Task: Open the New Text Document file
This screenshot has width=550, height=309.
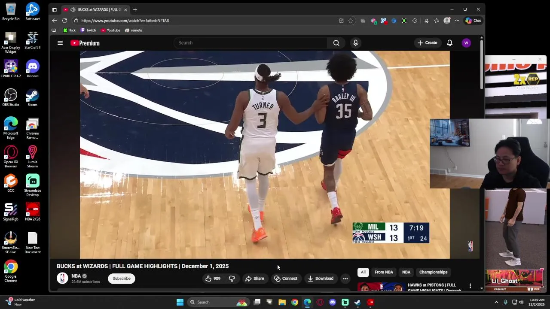Action: click(32, 243)
